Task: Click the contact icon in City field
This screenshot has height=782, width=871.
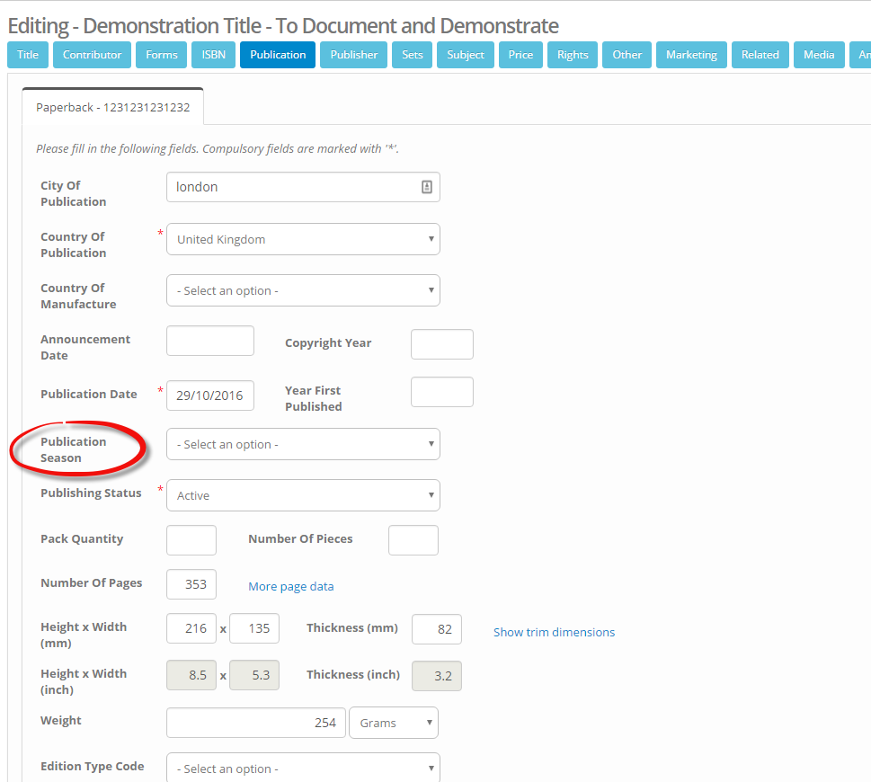Action: (x=426, y=187)
